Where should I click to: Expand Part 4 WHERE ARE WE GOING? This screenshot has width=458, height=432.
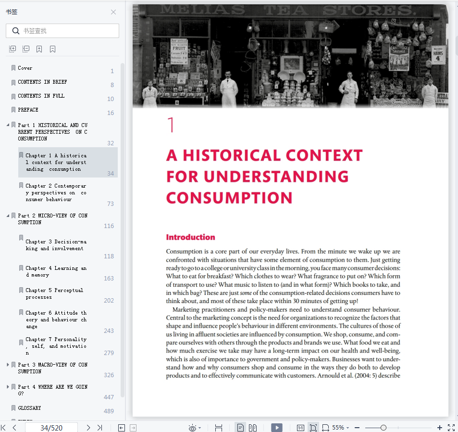8,387
